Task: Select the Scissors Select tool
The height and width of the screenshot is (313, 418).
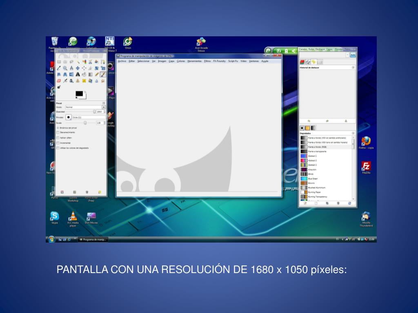Action: (90, 62)
